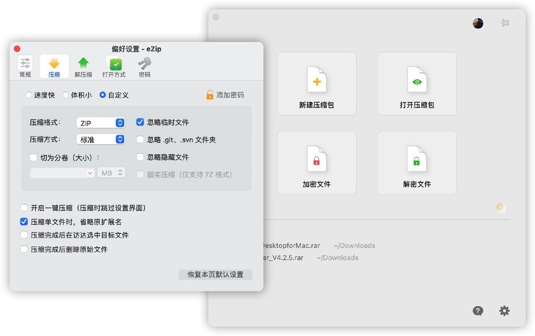Click 恢复本页默认设置 button
The image size is (535, 336).
pyautogui.click(x=215, y=274)
